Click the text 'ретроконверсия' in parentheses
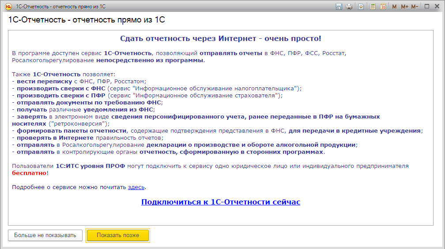445x249 pixels. tap(80, 124)
